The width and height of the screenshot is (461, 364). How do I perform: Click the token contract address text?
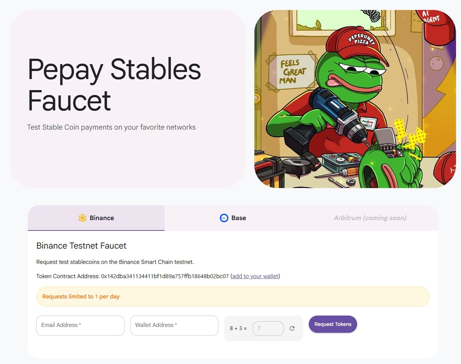165,276
